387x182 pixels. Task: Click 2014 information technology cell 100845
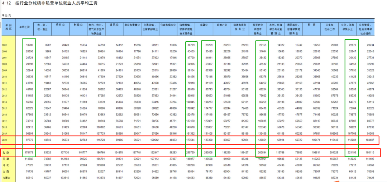coord(190,102)
